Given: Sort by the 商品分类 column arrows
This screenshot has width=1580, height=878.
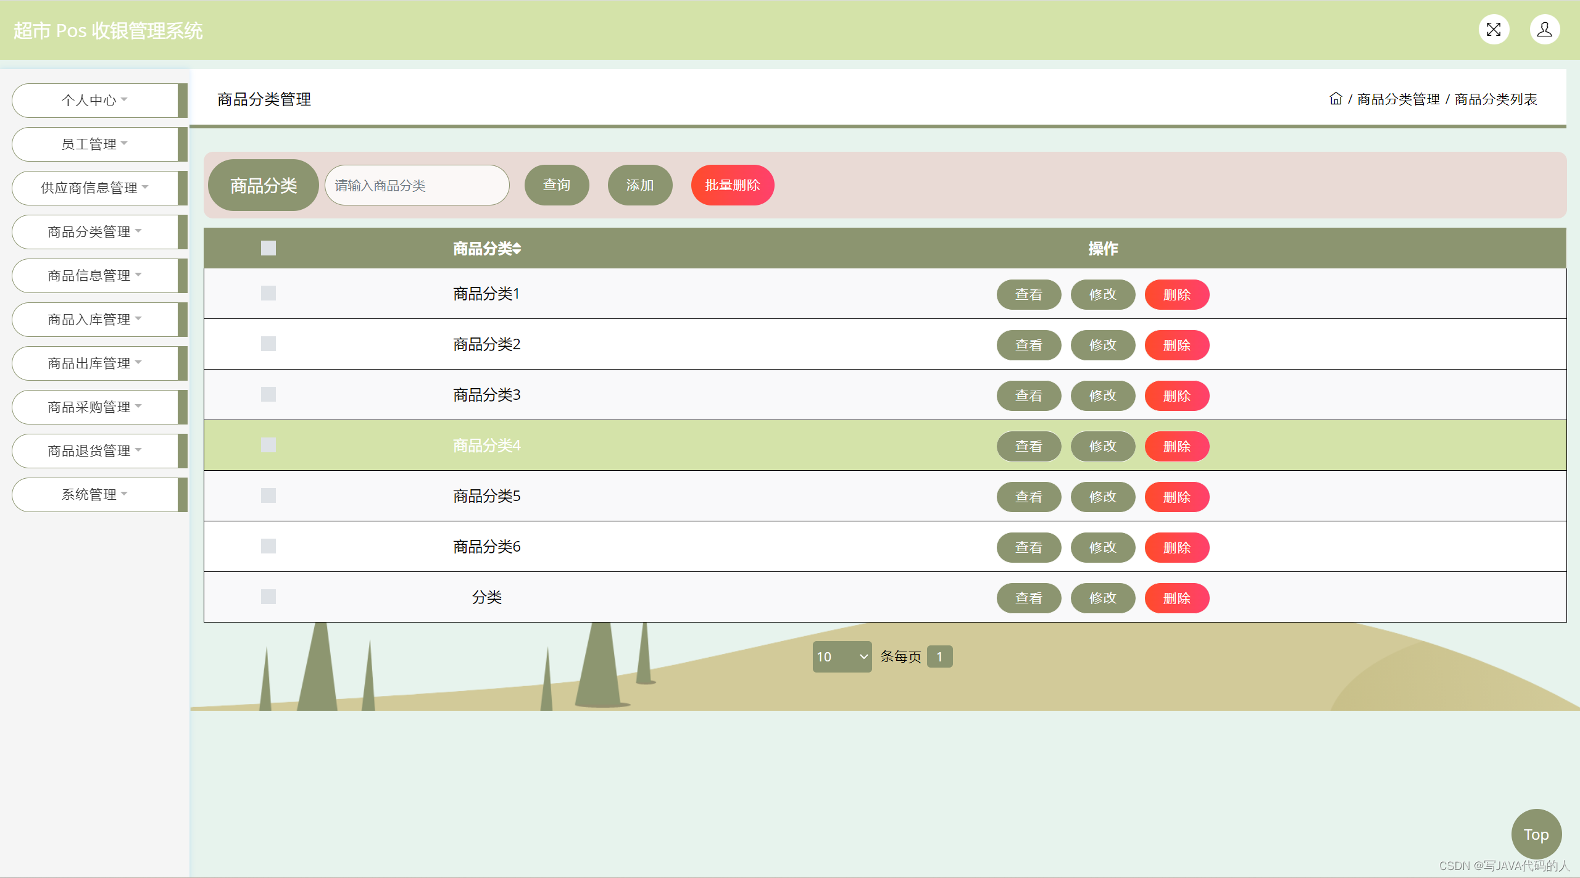Looking at the screenshot, I should pos(517,249).
